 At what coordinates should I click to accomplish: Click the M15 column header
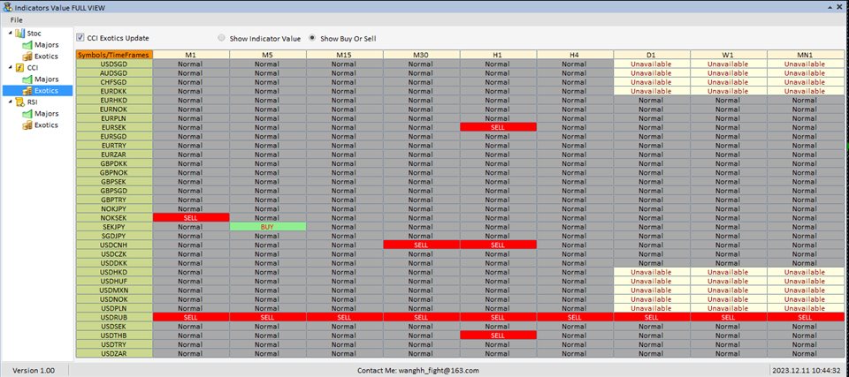344,55
